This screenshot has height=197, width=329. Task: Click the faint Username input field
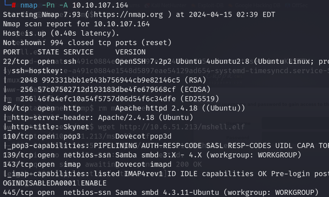[x=295, y=123]
